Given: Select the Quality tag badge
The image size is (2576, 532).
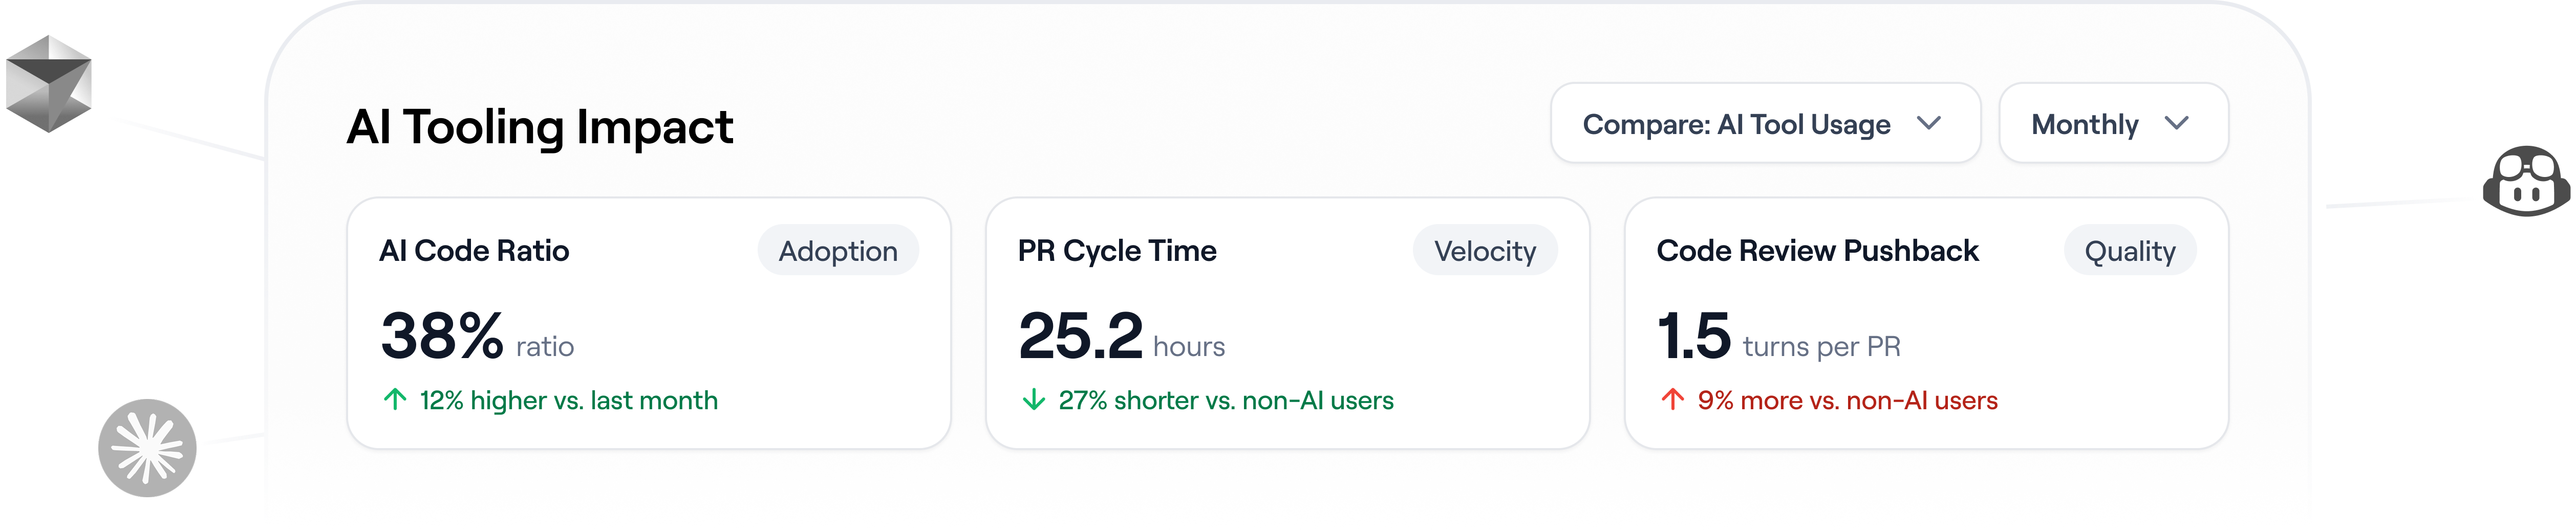Looking at the screenshot, I should coord(2130,251).
